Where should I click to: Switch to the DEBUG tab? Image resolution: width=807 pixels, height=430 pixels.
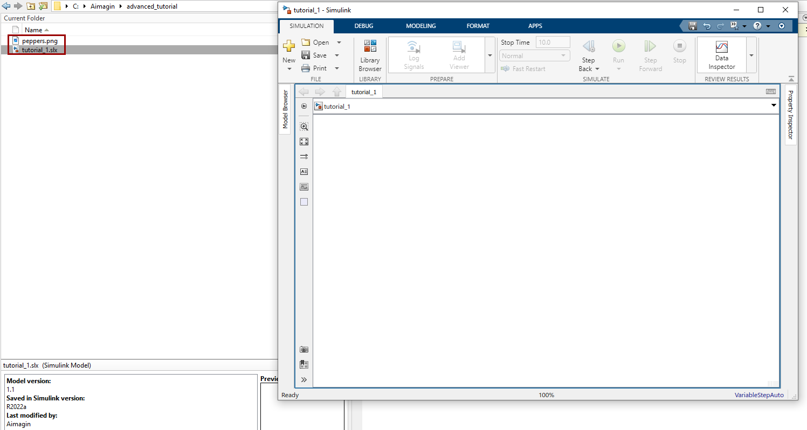364,26
